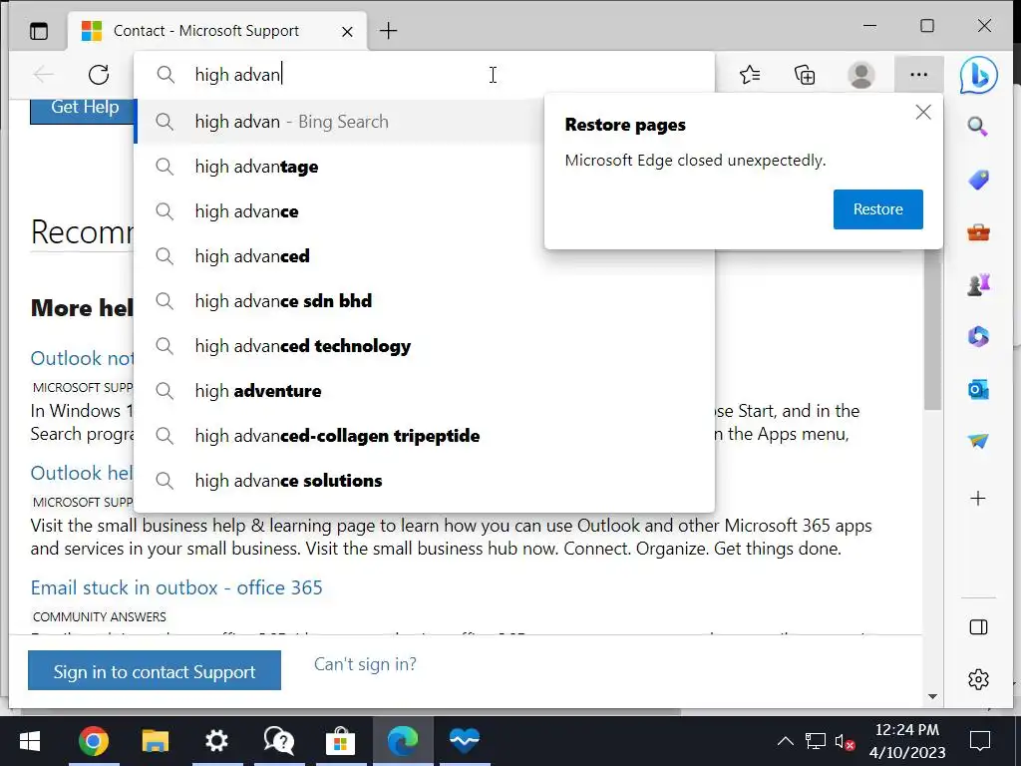This screenshot has height=766, width=1021.
Task: Switch to Edge on the taskbar
Action: [x=403, y=741]
